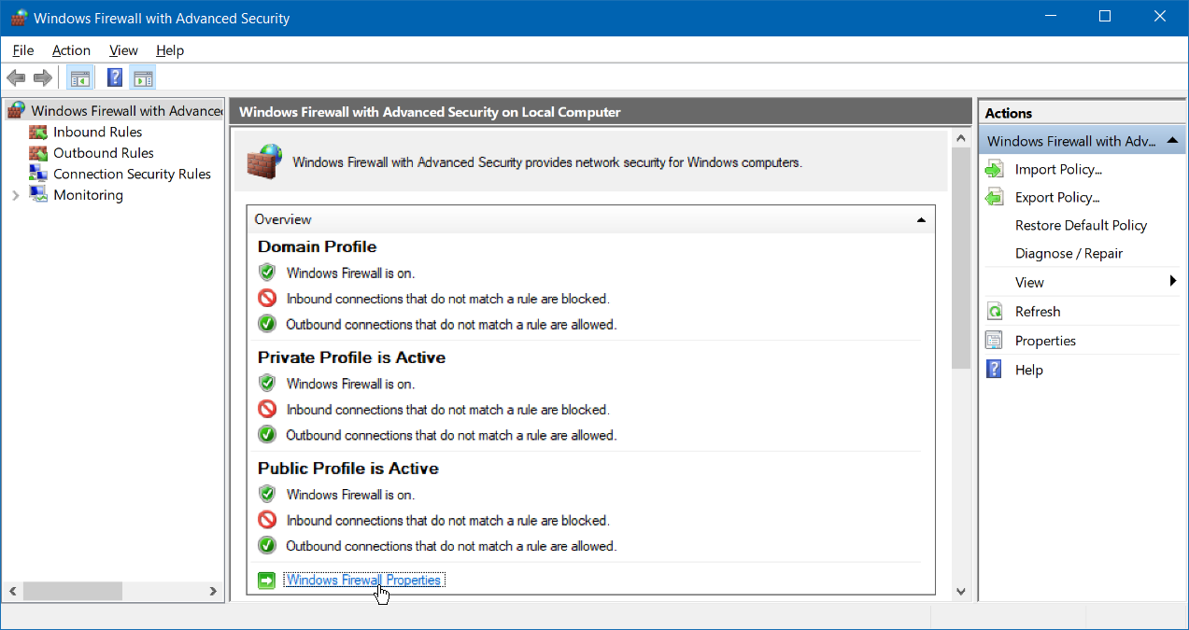Select Connection Security Rules node

[x=132, y=175]
